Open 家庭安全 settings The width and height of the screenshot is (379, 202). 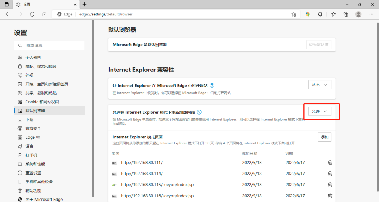[x=50, y=129]
